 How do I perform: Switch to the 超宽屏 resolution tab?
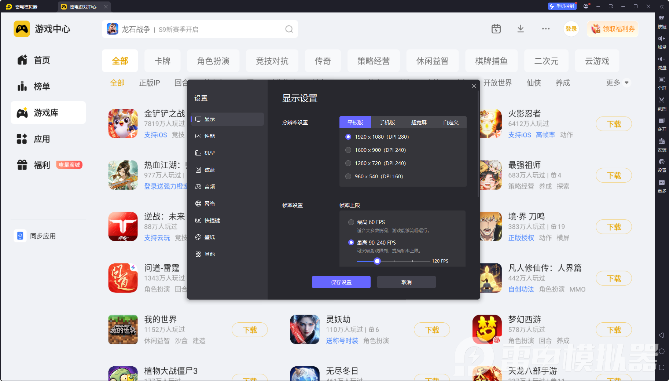[x=419, y=122]
